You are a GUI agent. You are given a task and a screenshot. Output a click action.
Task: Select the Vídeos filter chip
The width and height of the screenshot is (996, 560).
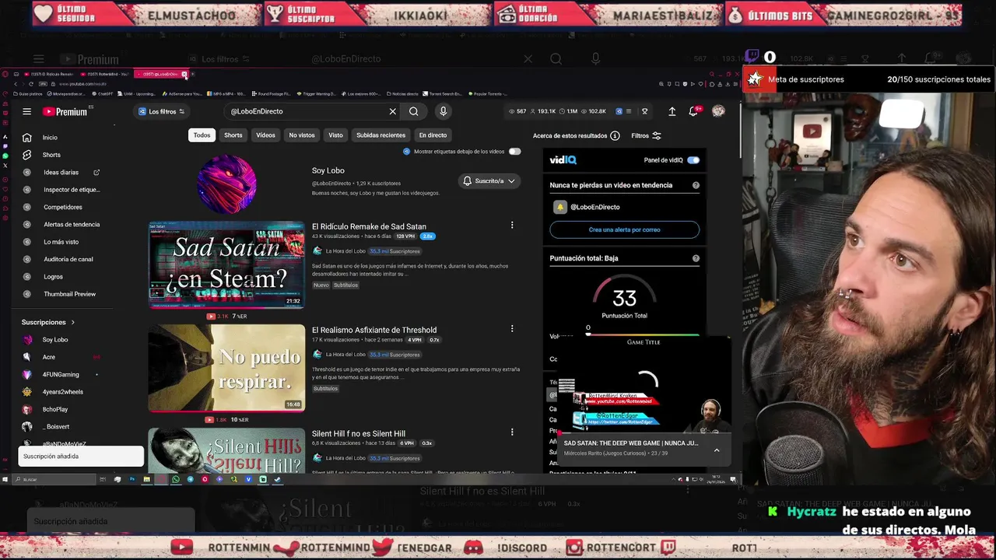tap(265, 135)
